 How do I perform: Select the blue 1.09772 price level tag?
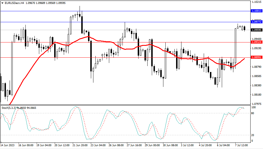[256, 22]
